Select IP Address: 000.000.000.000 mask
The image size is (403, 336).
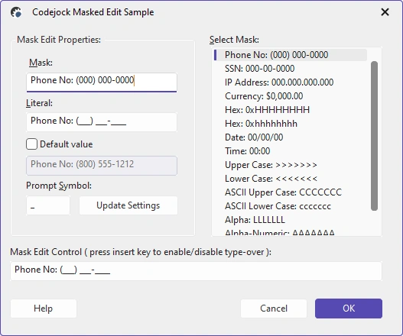click(291, 82)
